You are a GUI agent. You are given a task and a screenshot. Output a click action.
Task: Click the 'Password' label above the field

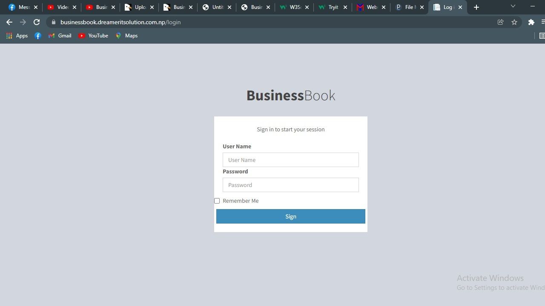coord(235,171)
